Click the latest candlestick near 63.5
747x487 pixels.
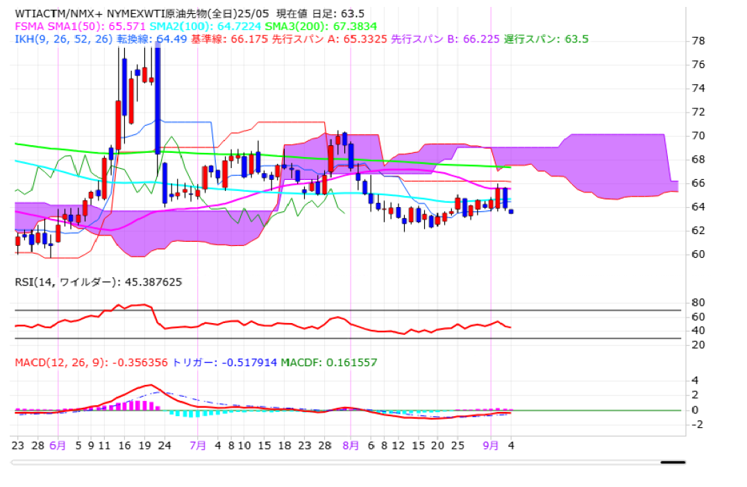coord(511,212)
